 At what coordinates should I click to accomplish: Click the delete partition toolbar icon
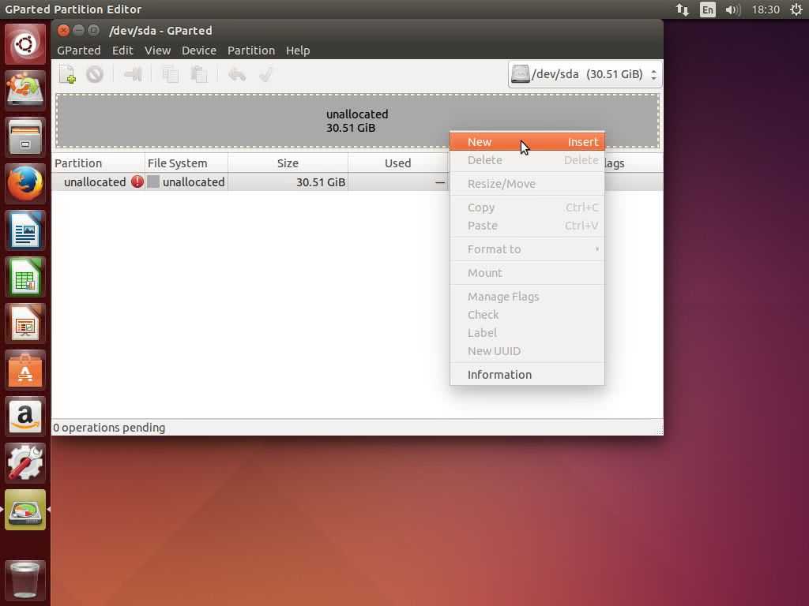95,74
